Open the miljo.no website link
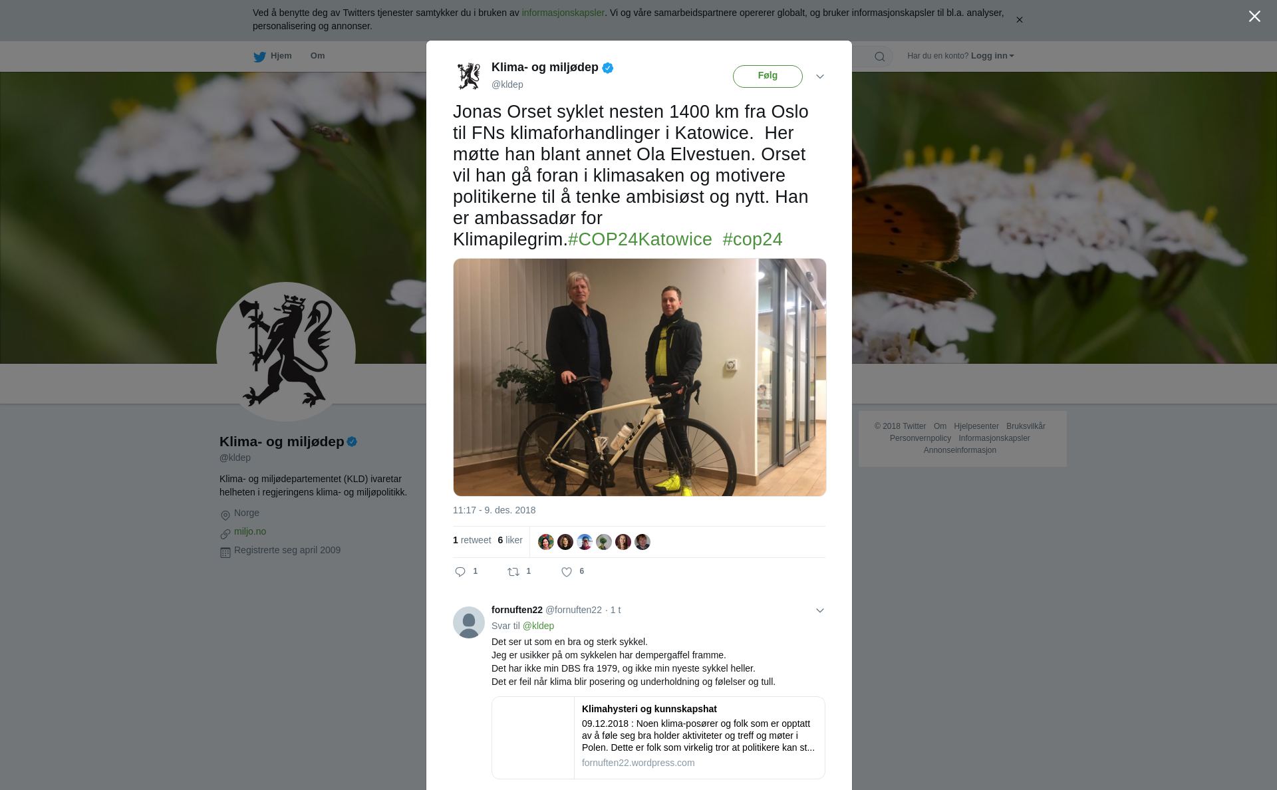 click(x=250, y=531)
